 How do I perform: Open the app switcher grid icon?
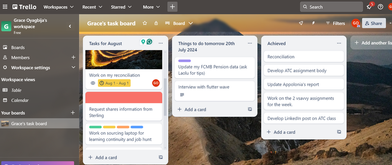5,7
